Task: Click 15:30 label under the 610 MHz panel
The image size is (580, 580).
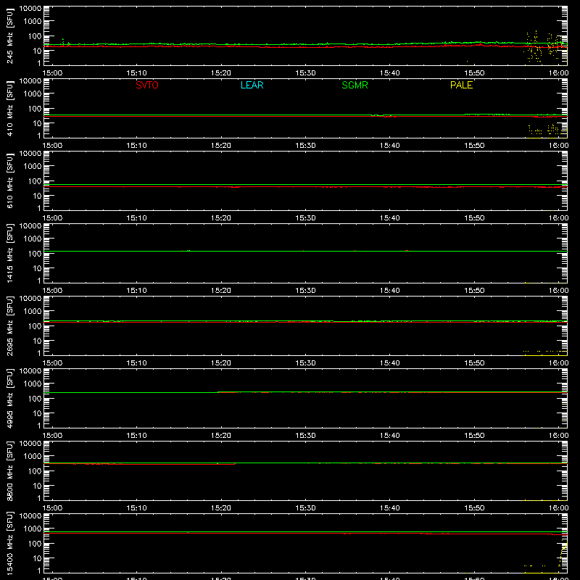Action: [305, 218]
